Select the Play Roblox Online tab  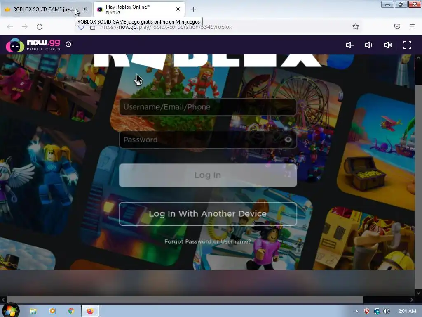[139, 9]
